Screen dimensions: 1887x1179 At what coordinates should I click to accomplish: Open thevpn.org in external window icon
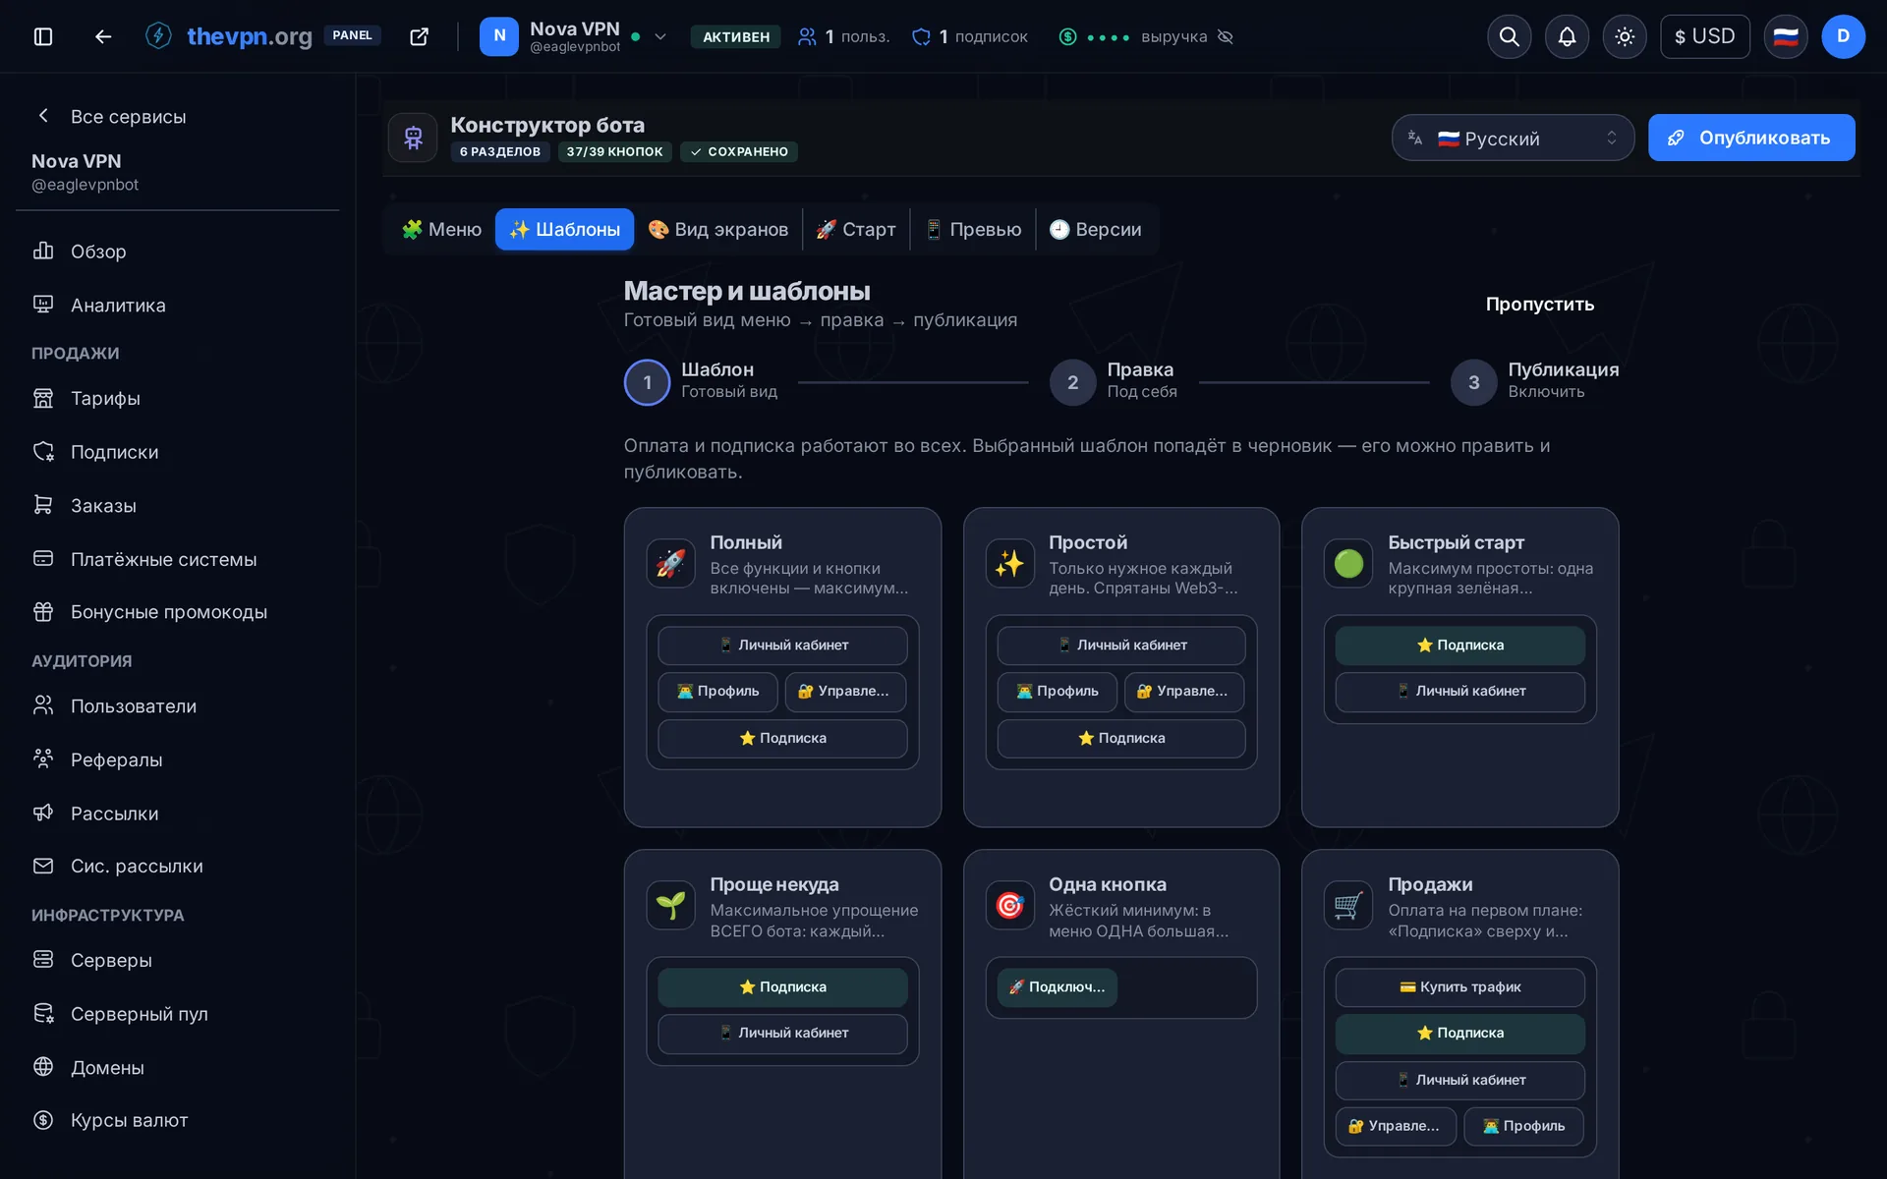(x=419, y=36)
